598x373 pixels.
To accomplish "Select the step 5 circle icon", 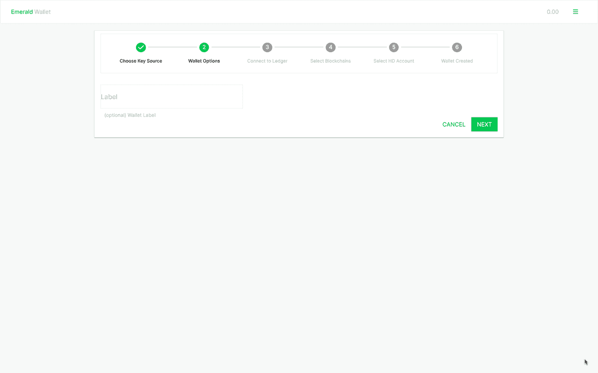I will tap(394, 47).
